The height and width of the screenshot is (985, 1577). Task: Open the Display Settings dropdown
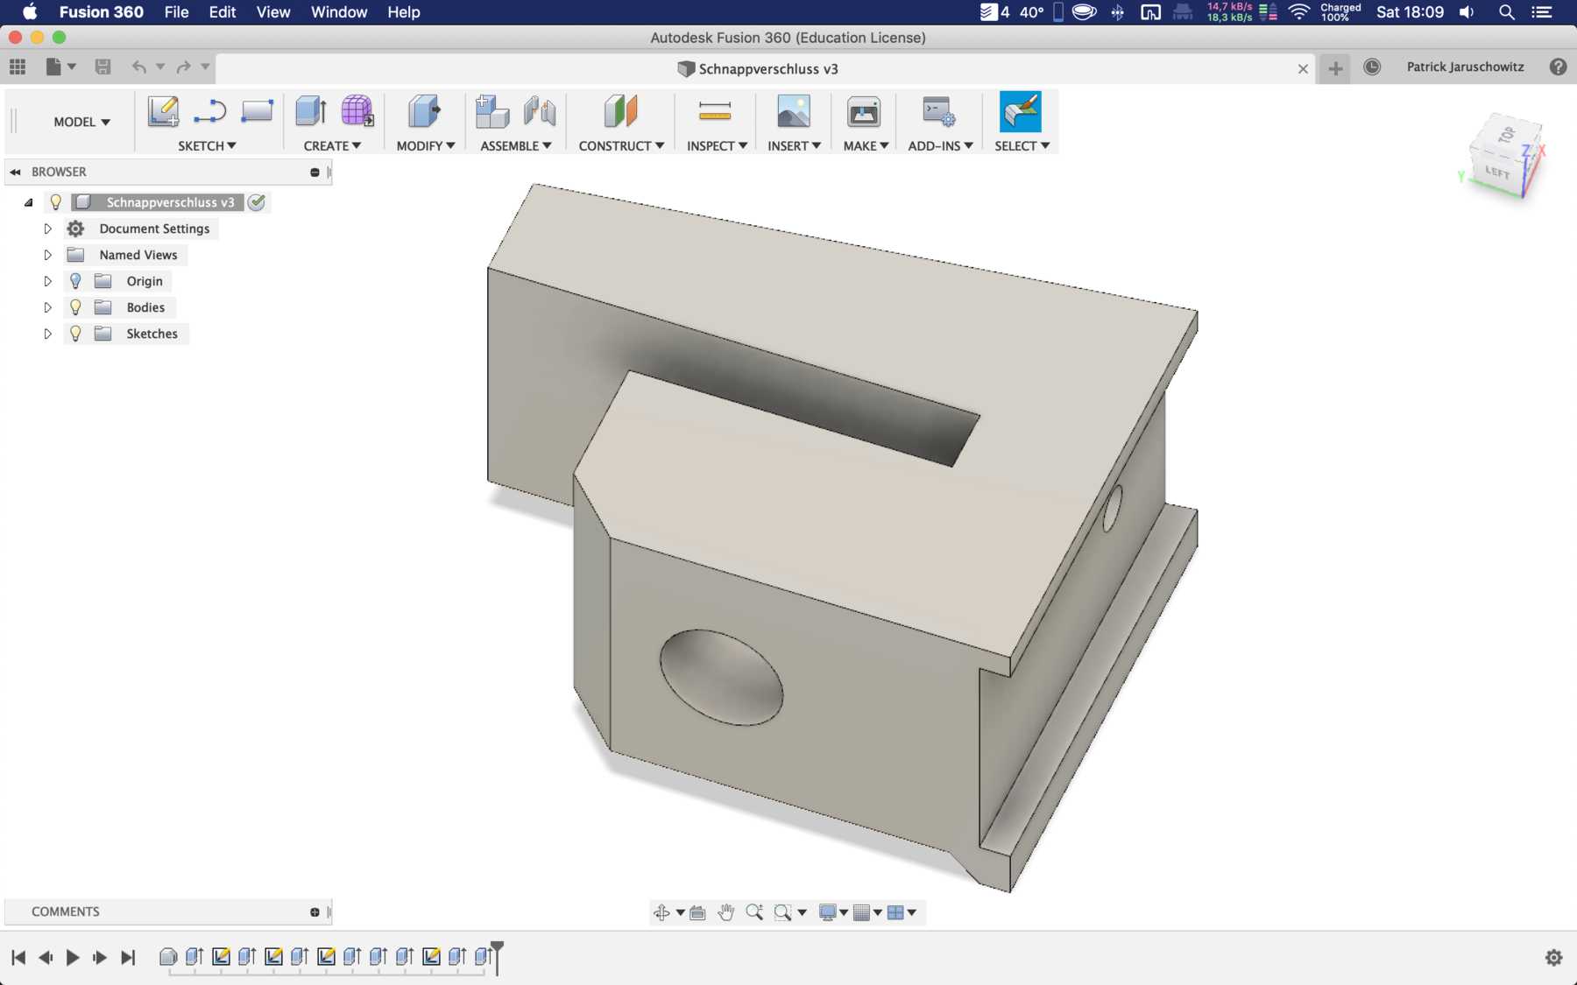click(833, 912)
